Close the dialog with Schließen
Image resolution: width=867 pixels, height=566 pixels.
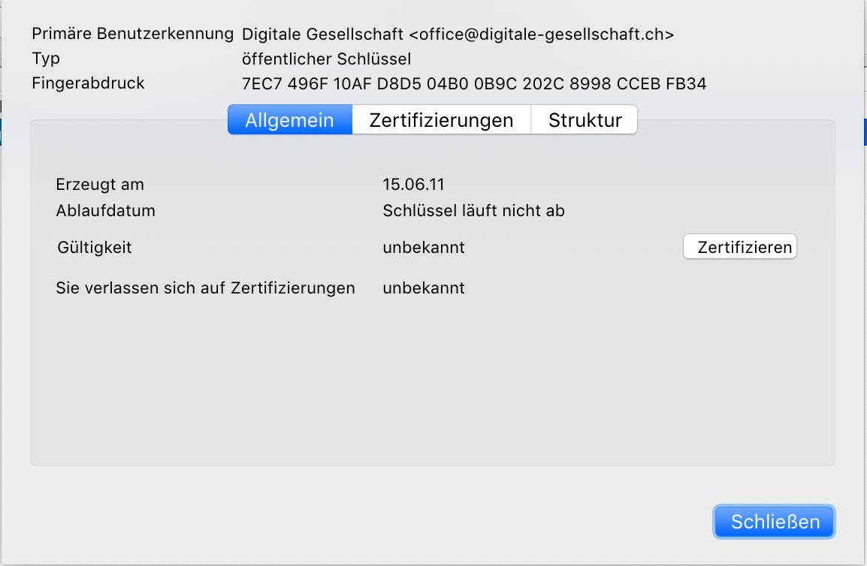(774, 521)
